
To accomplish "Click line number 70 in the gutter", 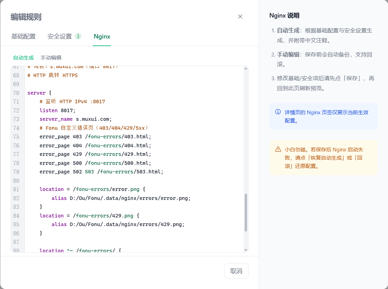I will point(16,93).
